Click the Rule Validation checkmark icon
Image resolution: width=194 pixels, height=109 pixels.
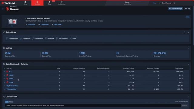(57, 38)
